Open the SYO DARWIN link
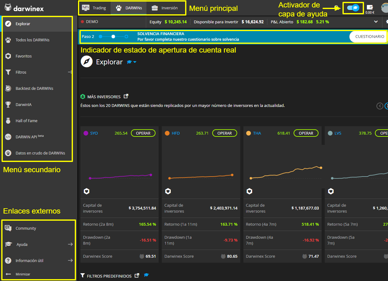Image resolution: width=388 pixels, height=281 pixels. click(x=94, y=133)
